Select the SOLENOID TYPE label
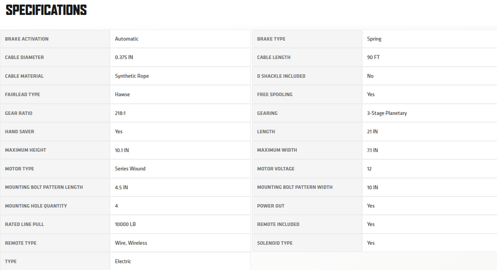This screenshot has height=270, width=497. [275, 243]
